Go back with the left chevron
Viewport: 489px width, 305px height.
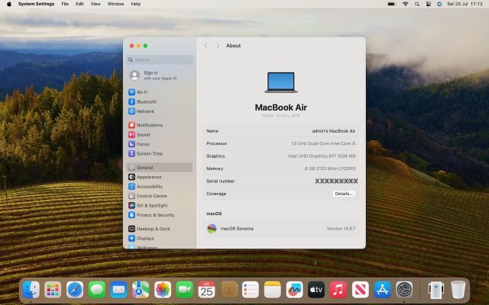pyautogui.click(x=206, y=46)
